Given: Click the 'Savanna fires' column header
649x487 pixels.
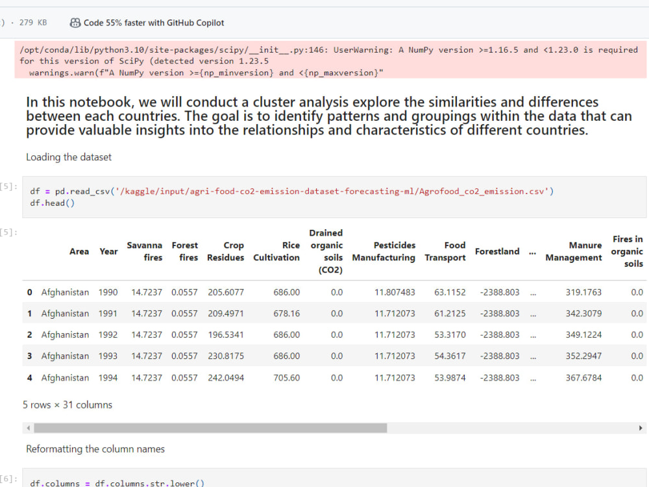Looking at the screenshot, I should (x=145, y=251).
